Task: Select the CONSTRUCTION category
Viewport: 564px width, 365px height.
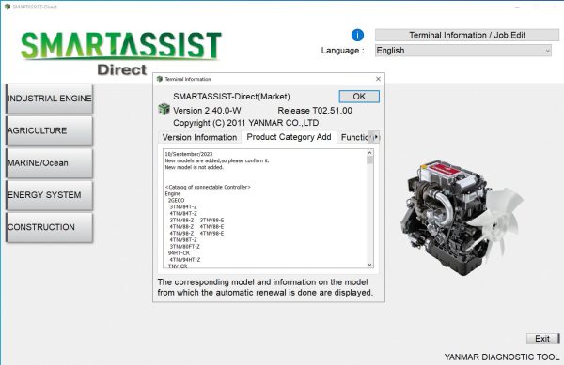Action: pyautogui.click(x=49, y=227)
